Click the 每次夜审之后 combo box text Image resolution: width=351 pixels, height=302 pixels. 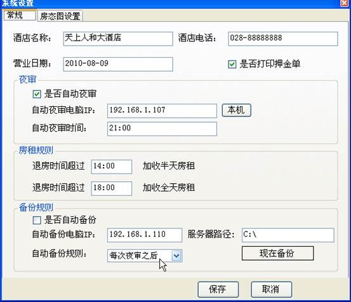(133, 256)
